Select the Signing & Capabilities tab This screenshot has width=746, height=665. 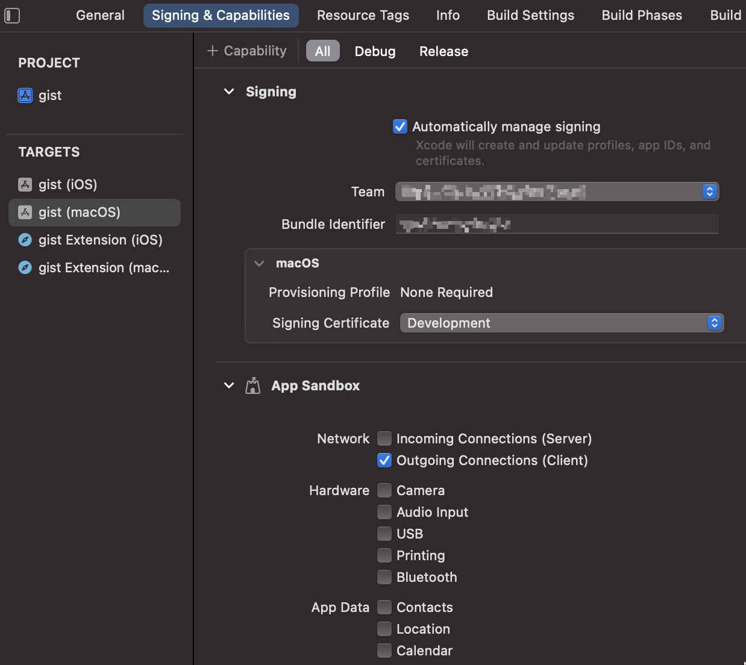[221, 16]
